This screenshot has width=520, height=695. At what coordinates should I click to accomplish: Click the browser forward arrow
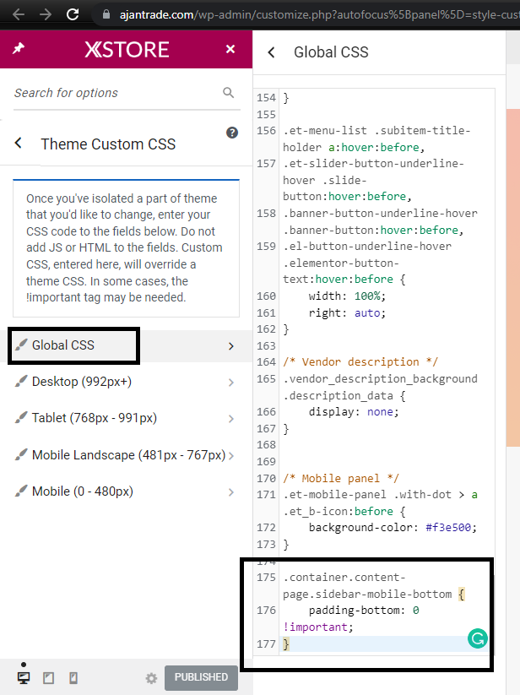tap(46, 14)
